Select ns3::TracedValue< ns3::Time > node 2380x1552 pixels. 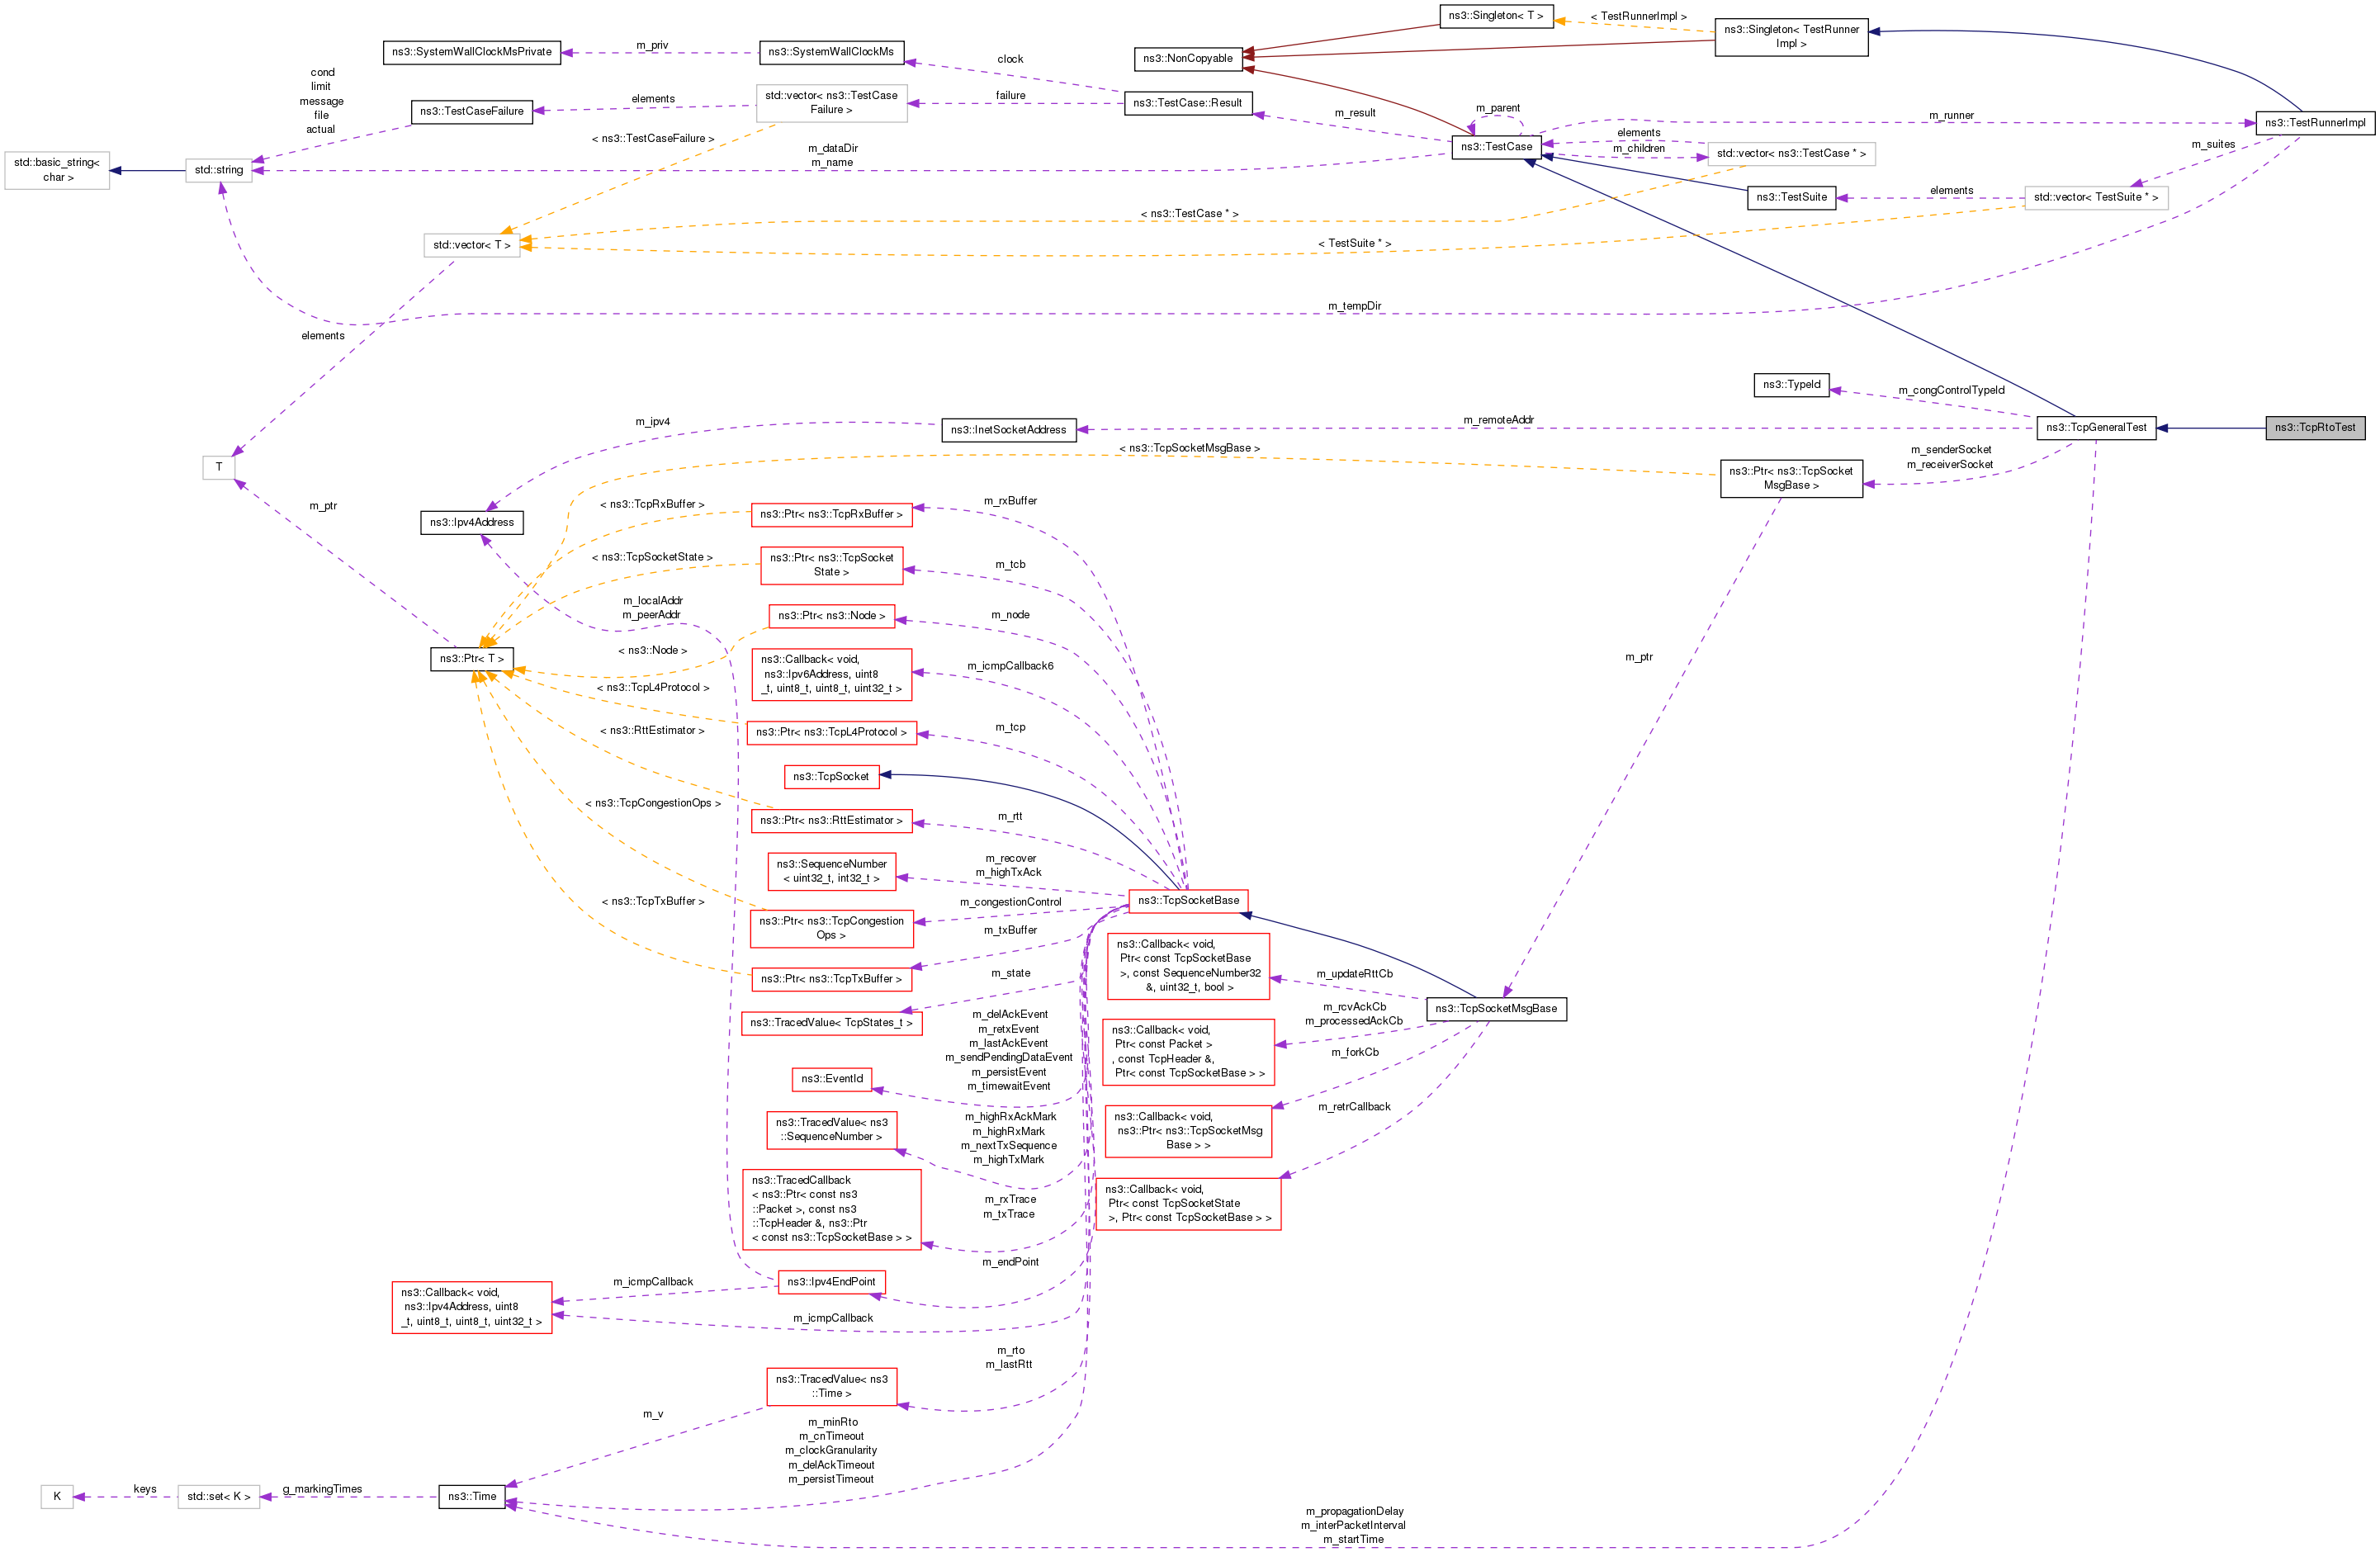(831, 1387)
